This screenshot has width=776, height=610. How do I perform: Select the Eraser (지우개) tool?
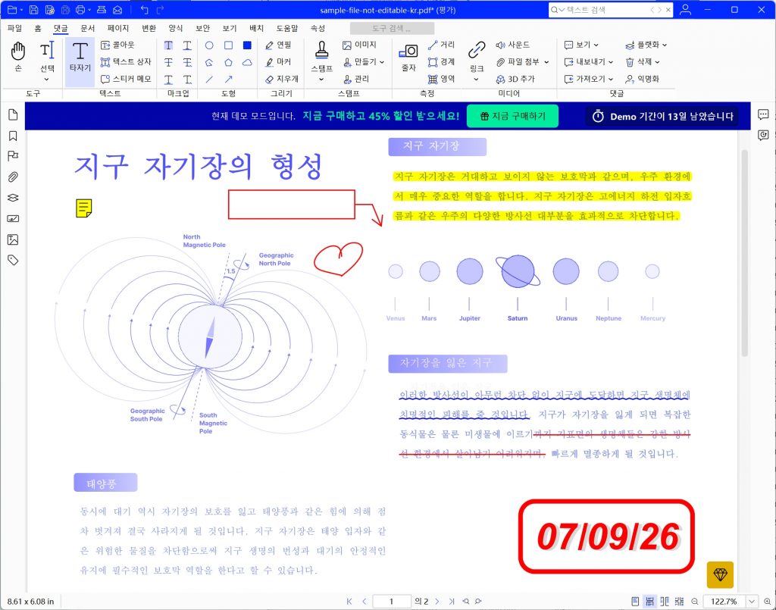click(x=282, y=79)
